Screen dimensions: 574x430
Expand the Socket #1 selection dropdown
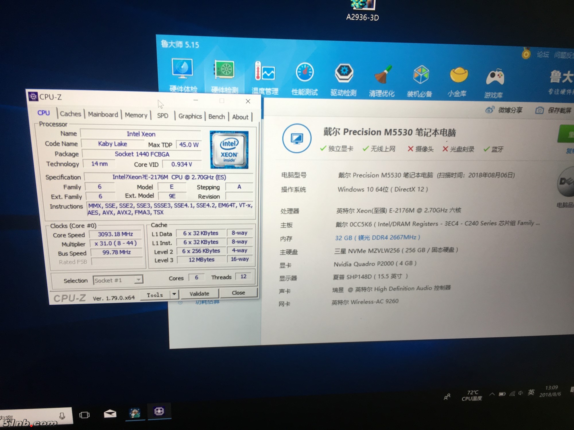click(139, 279)
